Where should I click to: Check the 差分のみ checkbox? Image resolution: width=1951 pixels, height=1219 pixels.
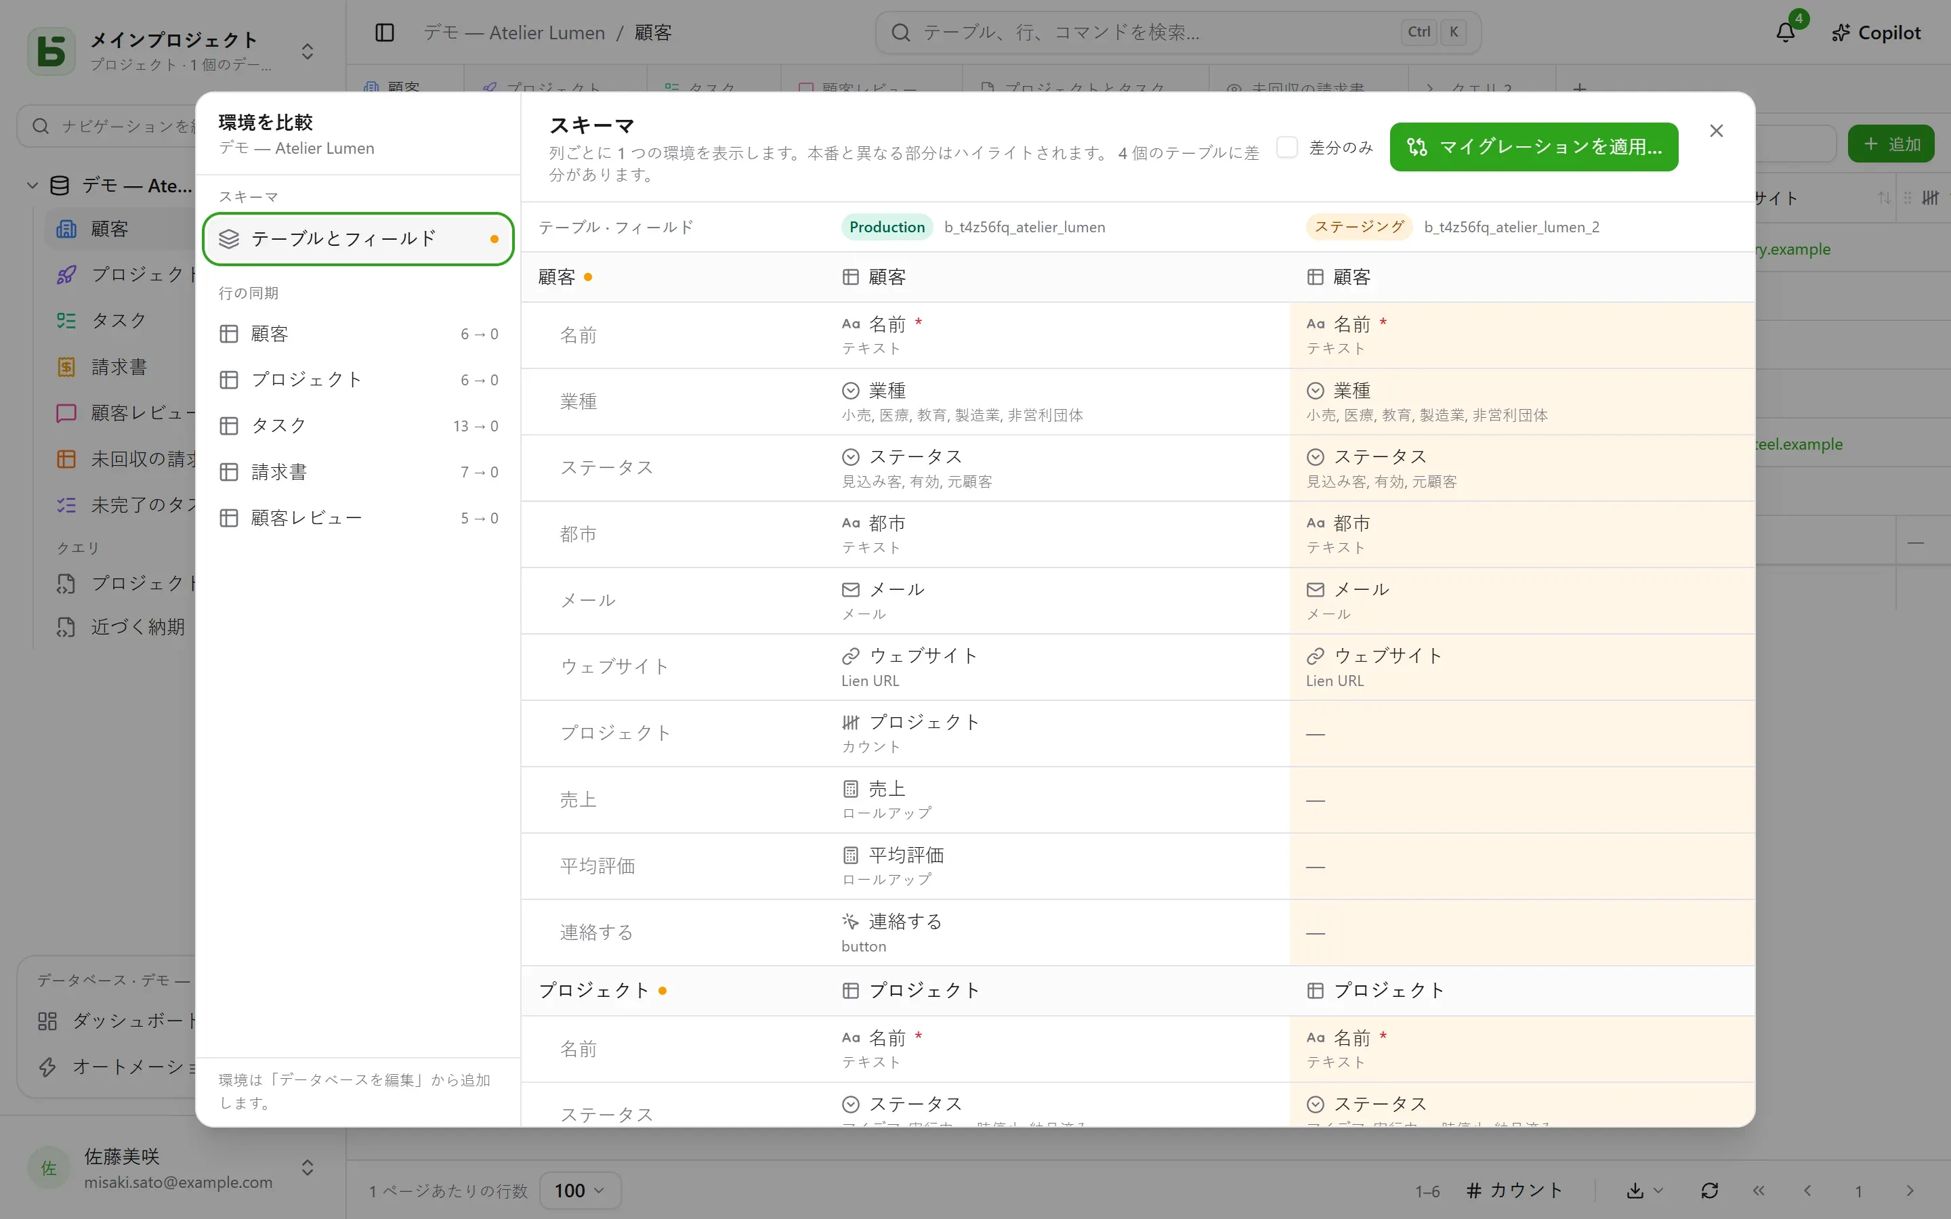[x=1286, y=147]
